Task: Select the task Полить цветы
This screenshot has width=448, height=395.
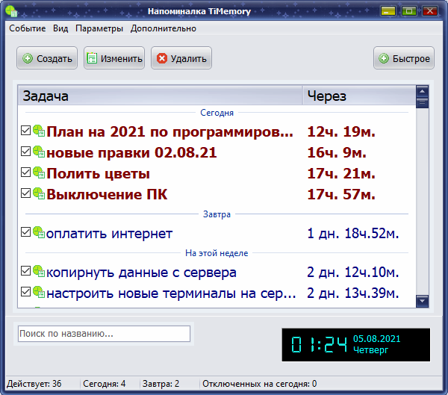Action: coord(99,173)
